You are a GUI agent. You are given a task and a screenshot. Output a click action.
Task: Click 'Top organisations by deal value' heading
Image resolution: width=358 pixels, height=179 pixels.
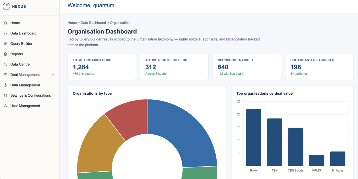264,94
